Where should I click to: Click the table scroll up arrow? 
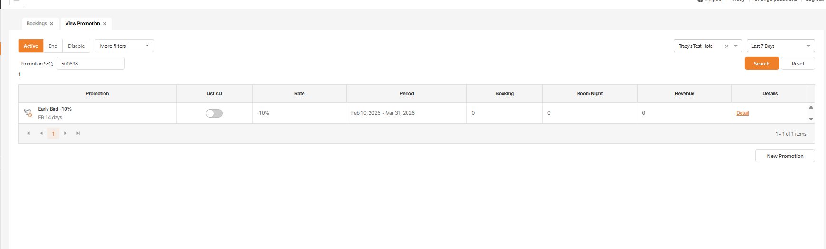coord(811,107)
